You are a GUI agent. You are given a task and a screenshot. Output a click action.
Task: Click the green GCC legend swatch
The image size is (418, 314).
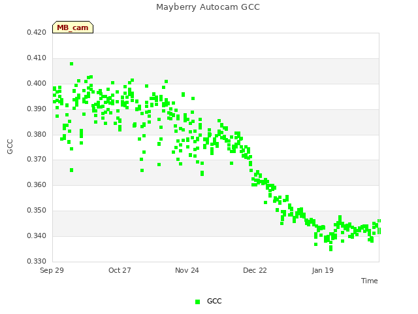point(197,302)
